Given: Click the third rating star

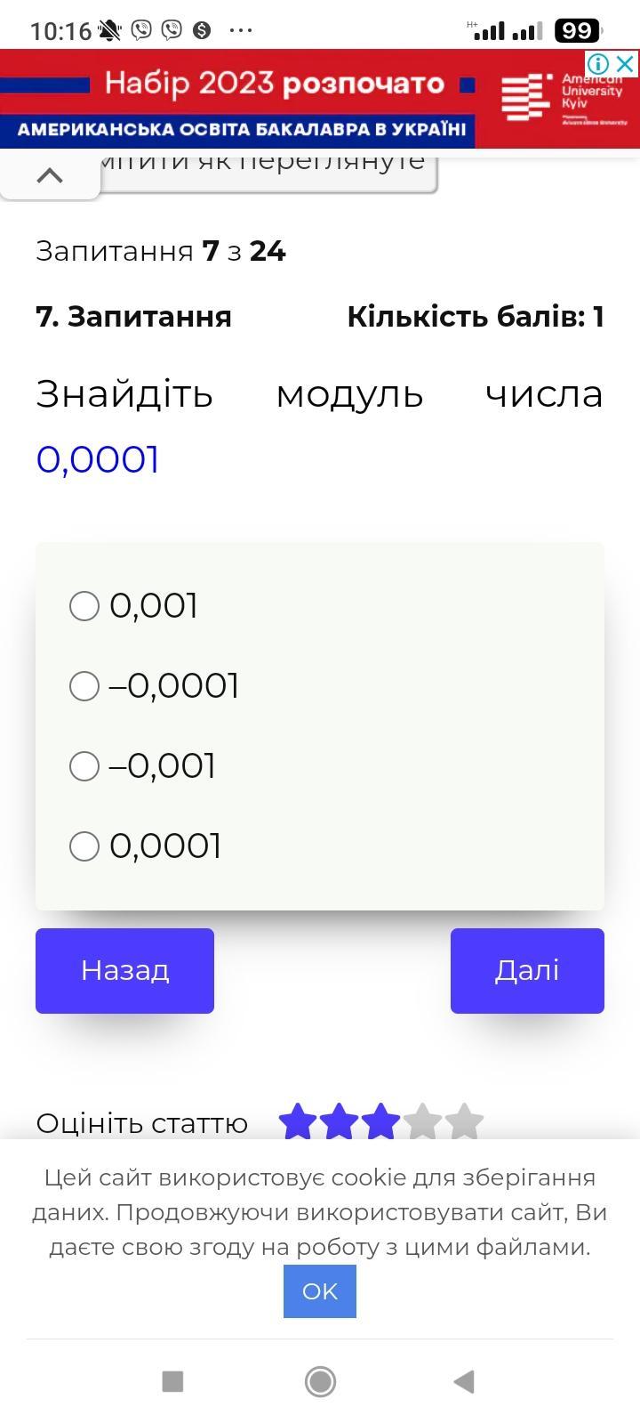Looking at the screenshot, I should [381, 1121].
